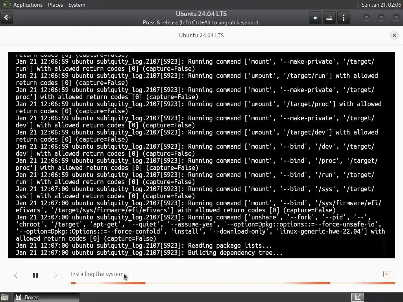Click the 'Building dependency tree...' log line
The image size is (403, 302).
click(x=235, y=253)
